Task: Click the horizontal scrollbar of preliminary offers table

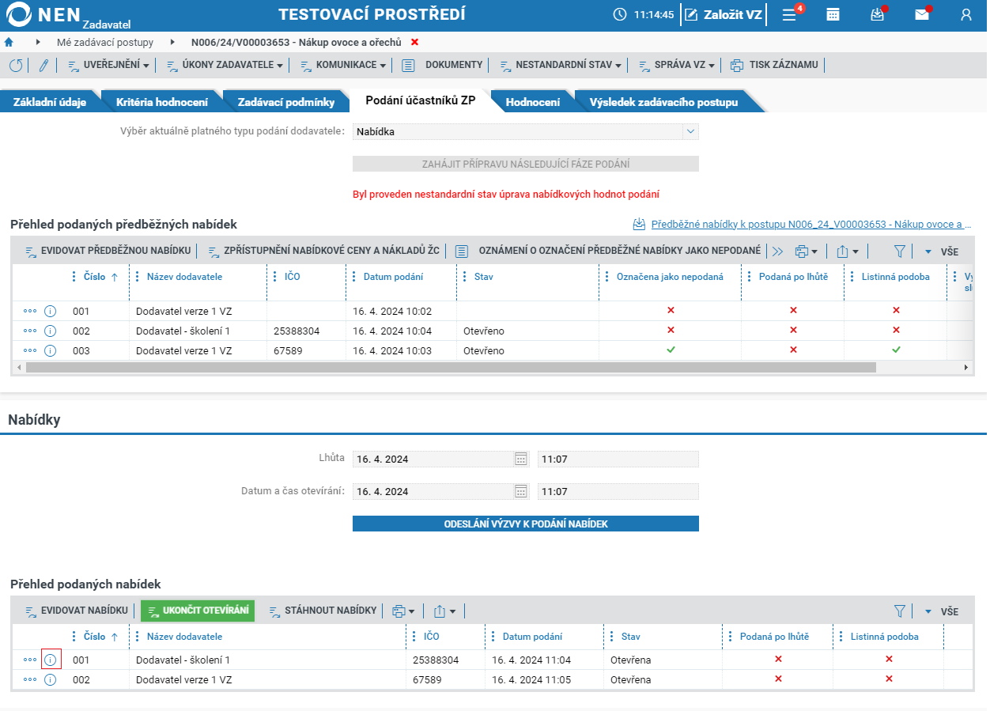Action: click(x=451, y=367)
